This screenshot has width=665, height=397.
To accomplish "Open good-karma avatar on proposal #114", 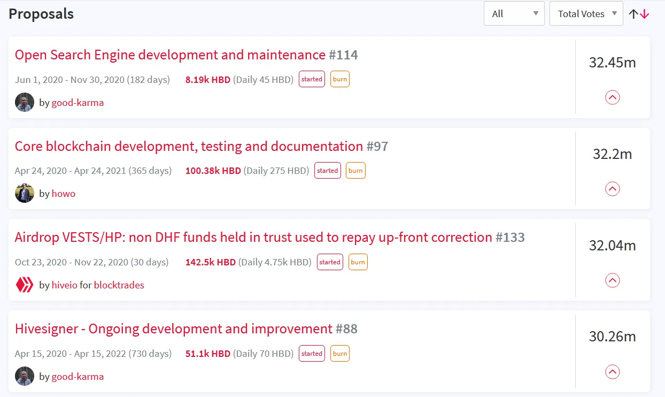I will (25, 102).
